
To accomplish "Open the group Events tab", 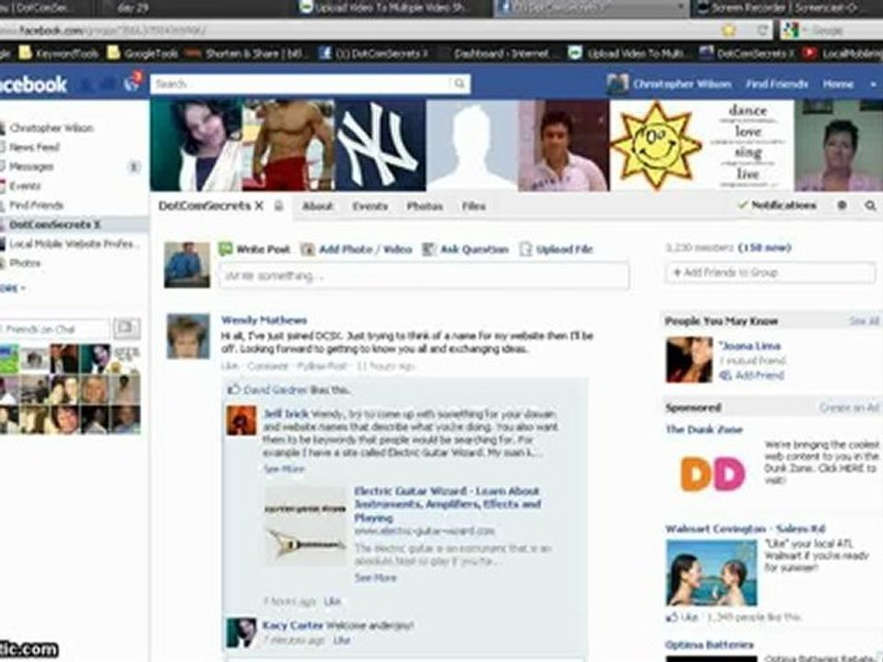I will click(370, 206).
